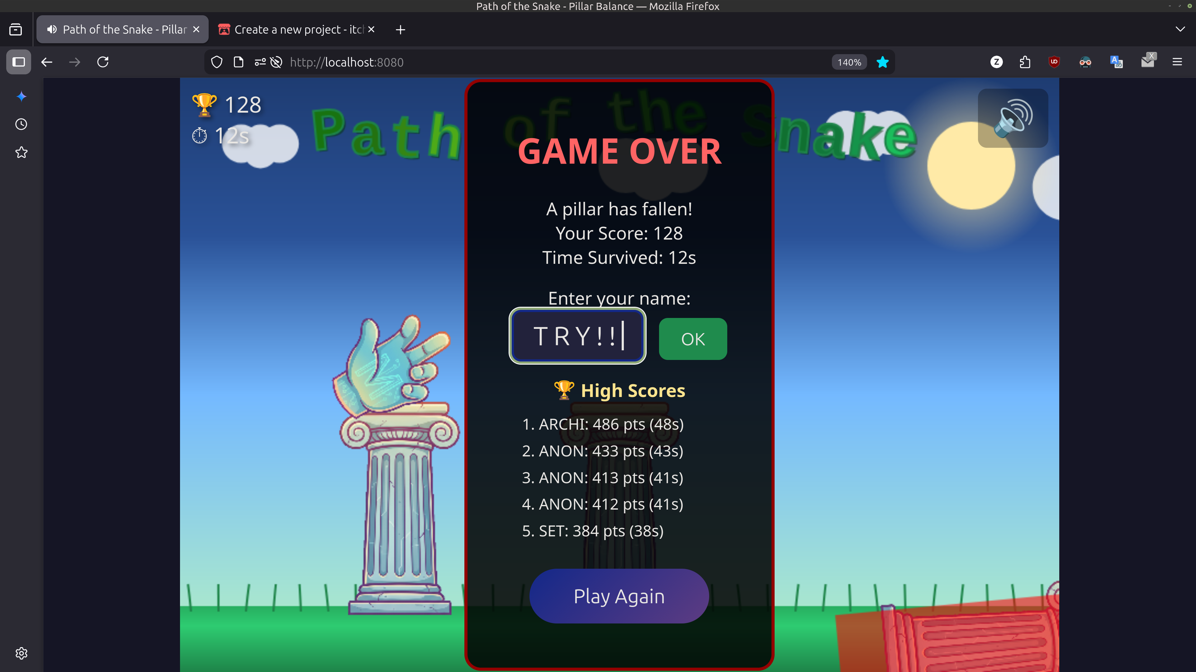Open the extensions puzzle-piece menu
Image resolution: width=1196 pixels, height=672 pixels.
pyautogui.click(x=1025, y=62)
